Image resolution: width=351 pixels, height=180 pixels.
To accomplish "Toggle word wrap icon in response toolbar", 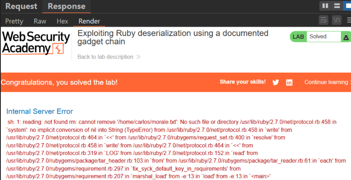I will click(x=324, y=20).
